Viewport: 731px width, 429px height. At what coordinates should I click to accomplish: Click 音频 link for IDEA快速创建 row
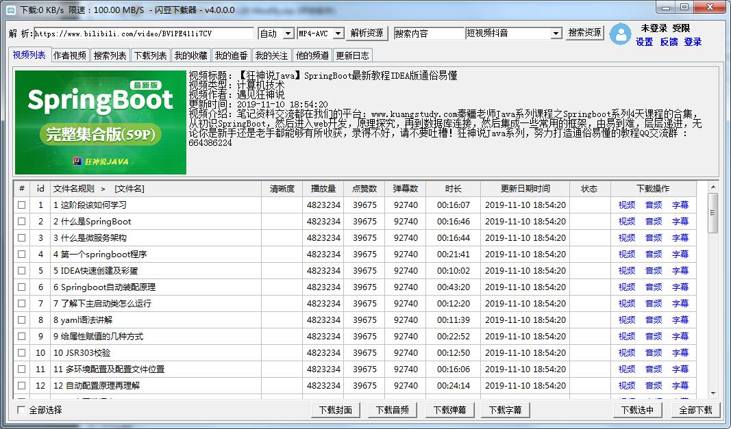click(654, 271)
